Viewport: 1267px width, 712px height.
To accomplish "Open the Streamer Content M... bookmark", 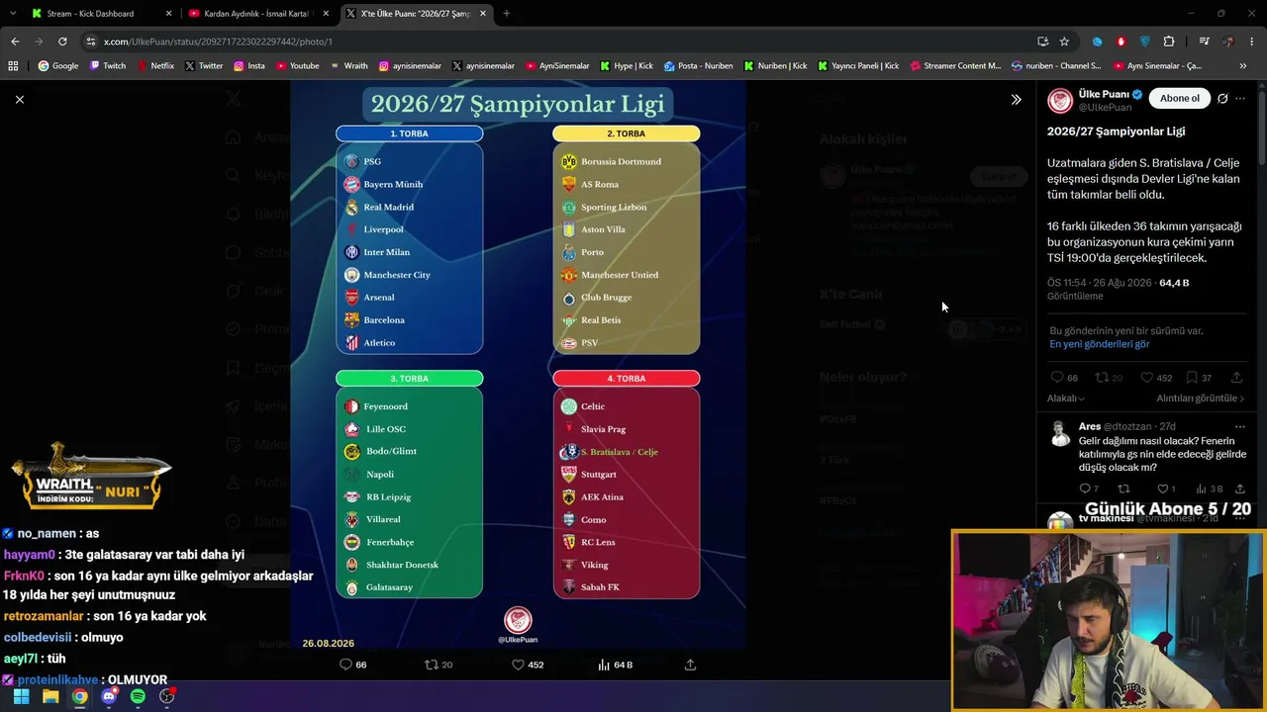I will [x=954, y=66].
